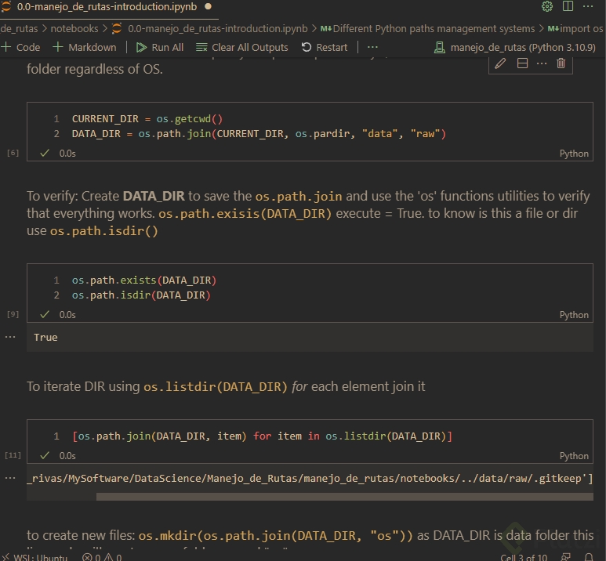Click inside the CURRENT_DIR code cell
This screenshot has height=561, width=606.
[309, 126]
